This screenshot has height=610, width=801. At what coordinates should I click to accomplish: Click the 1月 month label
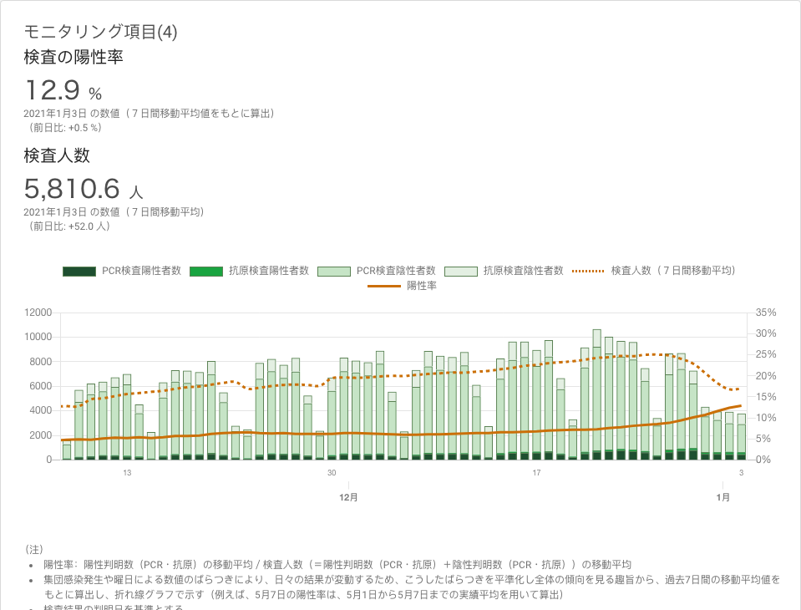tap(722, 497)
